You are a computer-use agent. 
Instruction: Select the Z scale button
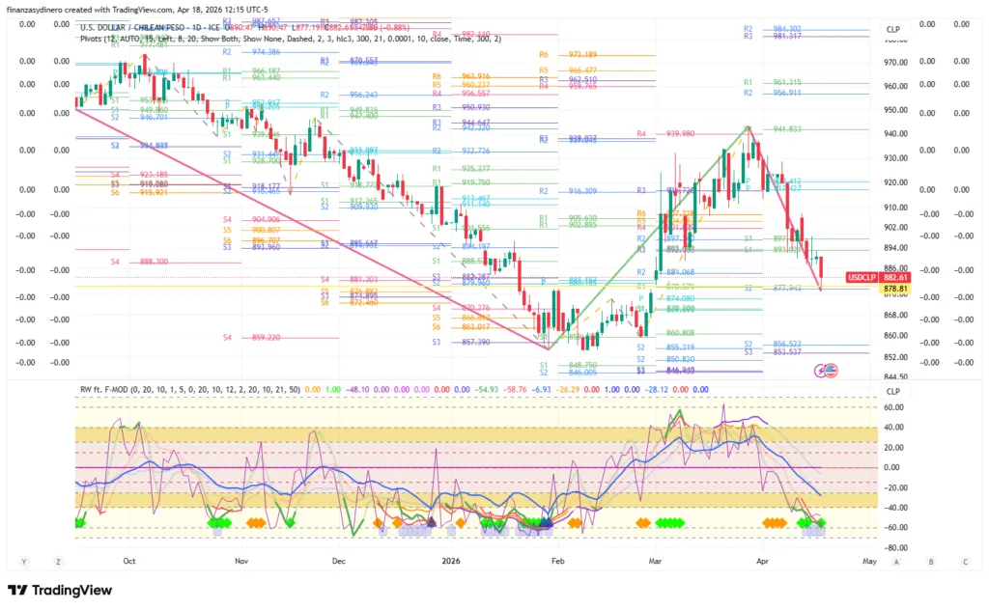(58, 561)
